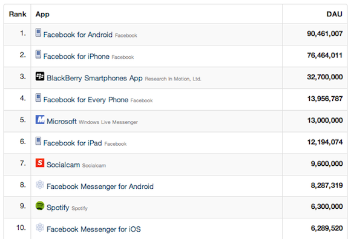Click the App column header
Viewport: 351px width, 239px height.
point(42,15)
